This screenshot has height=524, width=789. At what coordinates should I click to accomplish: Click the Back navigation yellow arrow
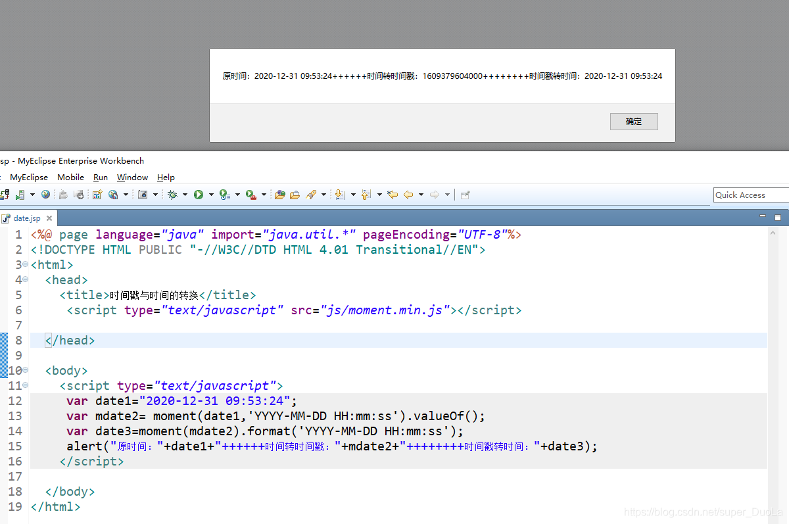pos(409,195)
